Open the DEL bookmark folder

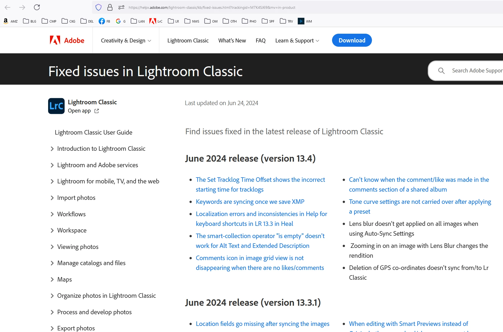pos(87,21)
